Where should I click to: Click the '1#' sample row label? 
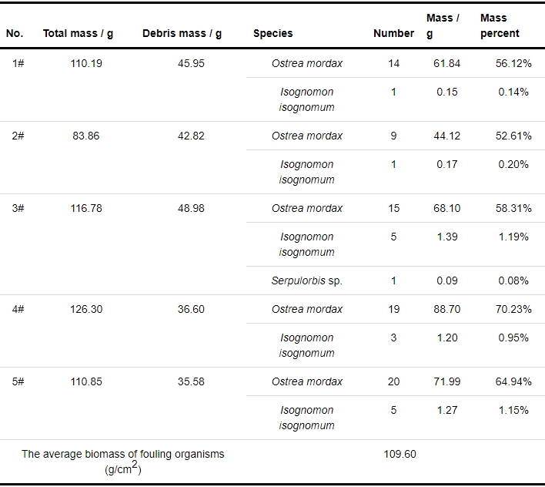[x=18, y=63]
